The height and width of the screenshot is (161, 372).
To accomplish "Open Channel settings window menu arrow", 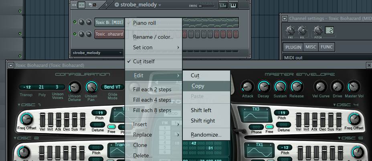I will point(285,18).
